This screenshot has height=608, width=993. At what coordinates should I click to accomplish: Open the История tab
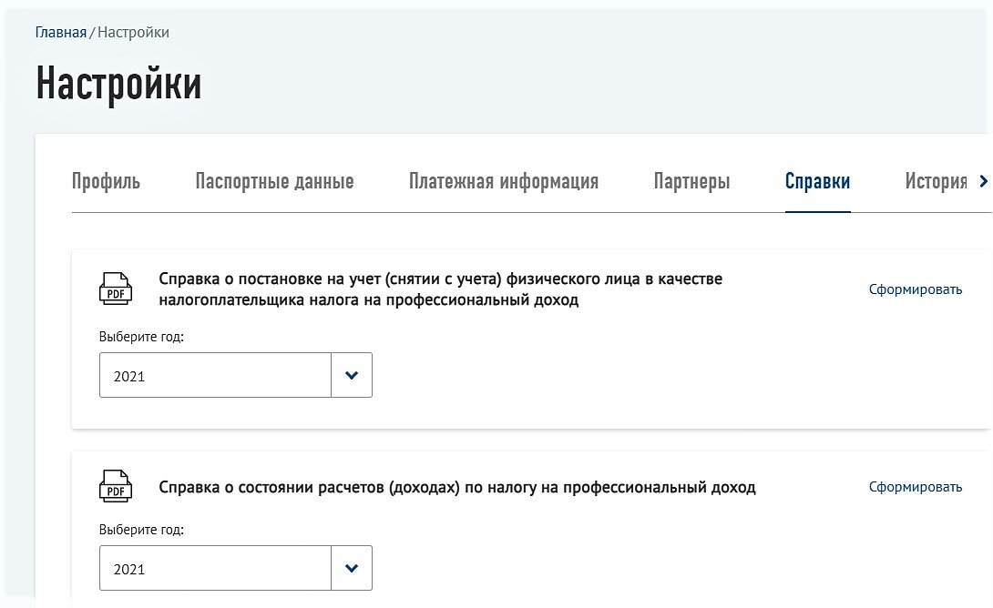pos(936,181)
